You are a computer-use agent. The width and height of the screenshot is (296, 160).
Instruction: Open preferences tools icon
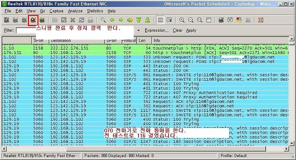[248, 20]
